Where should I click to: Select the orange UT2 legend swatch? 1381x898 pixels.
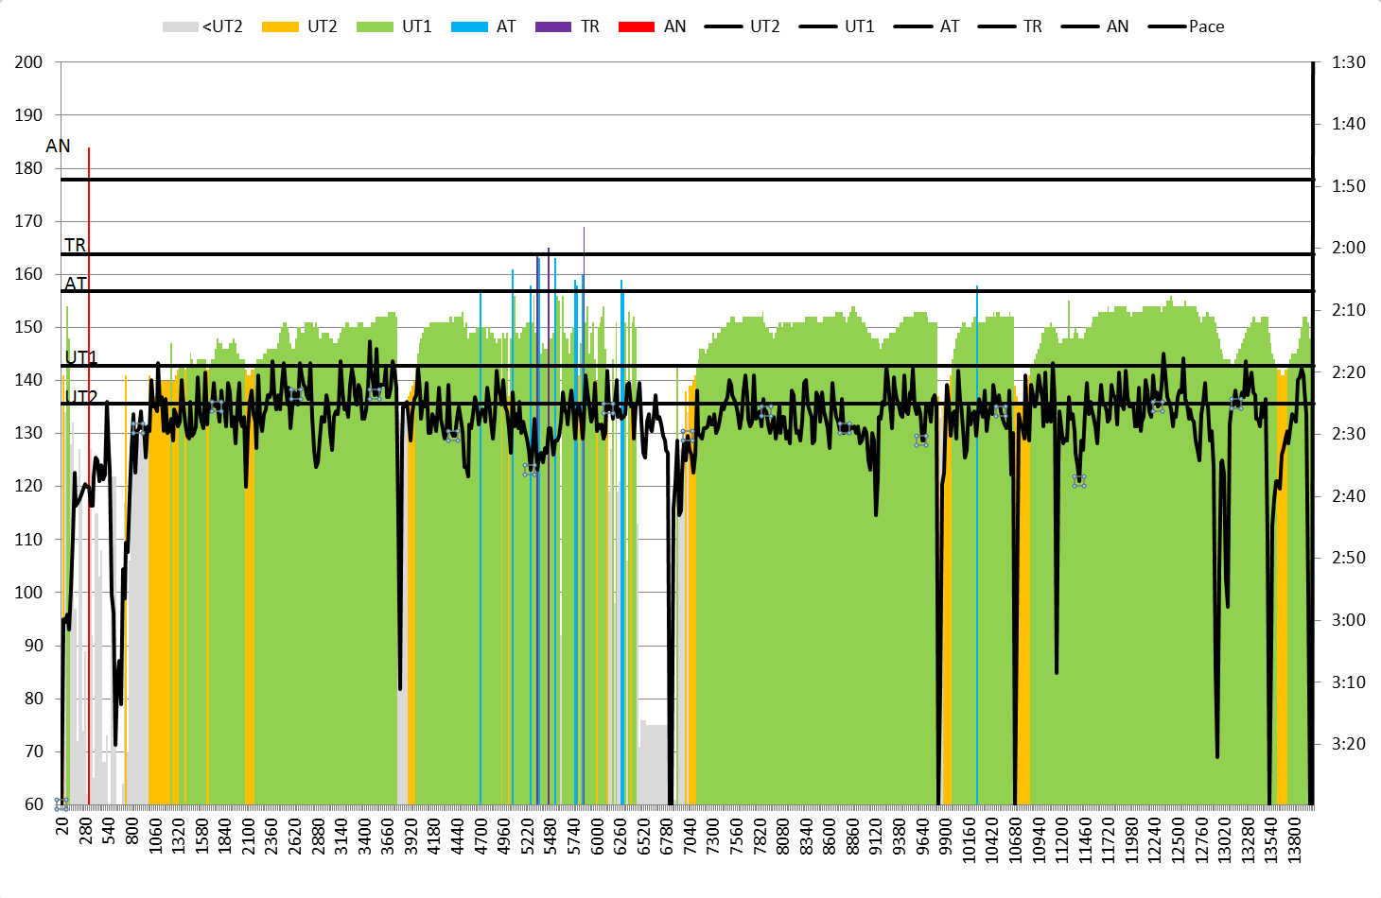(279, 26)
